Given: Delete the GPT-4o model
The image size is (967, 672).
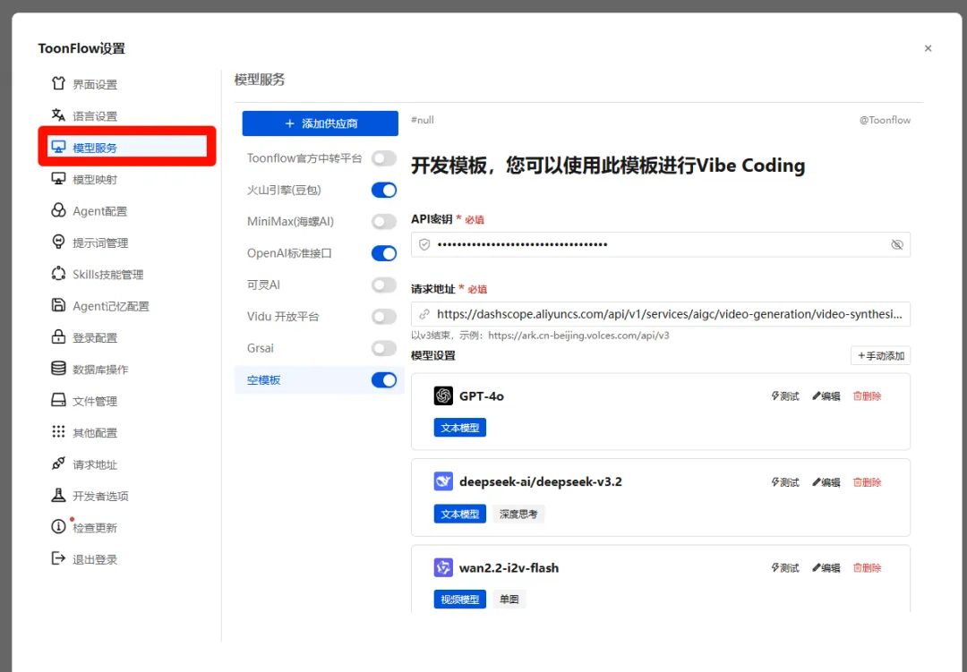Looking at the screenshot, I should coord(867,396).
